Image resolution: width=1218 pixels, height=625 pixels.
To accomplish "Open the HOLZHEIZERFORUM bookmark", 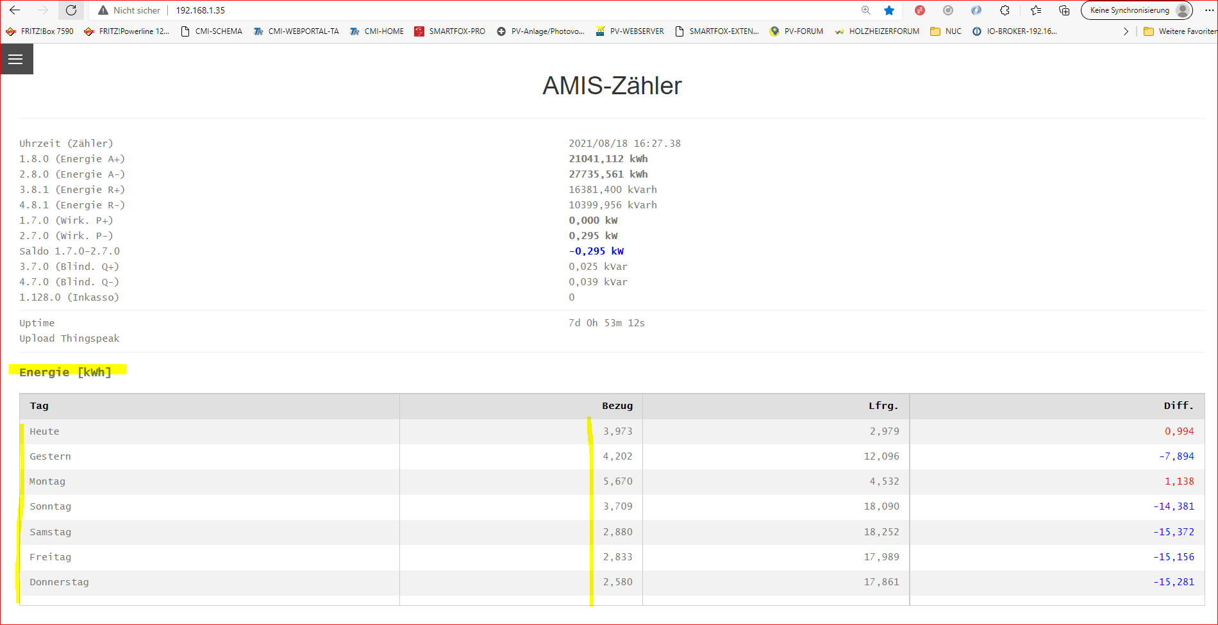I will pos(877,31).
